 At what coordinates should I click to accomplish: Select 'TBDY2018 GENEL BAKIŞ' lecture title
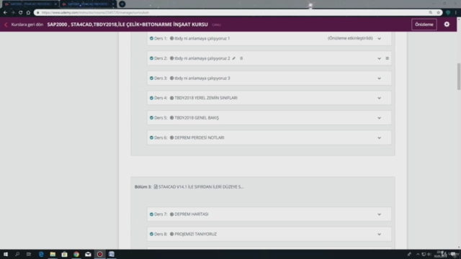pyautogui.click(x=197, y=118)
